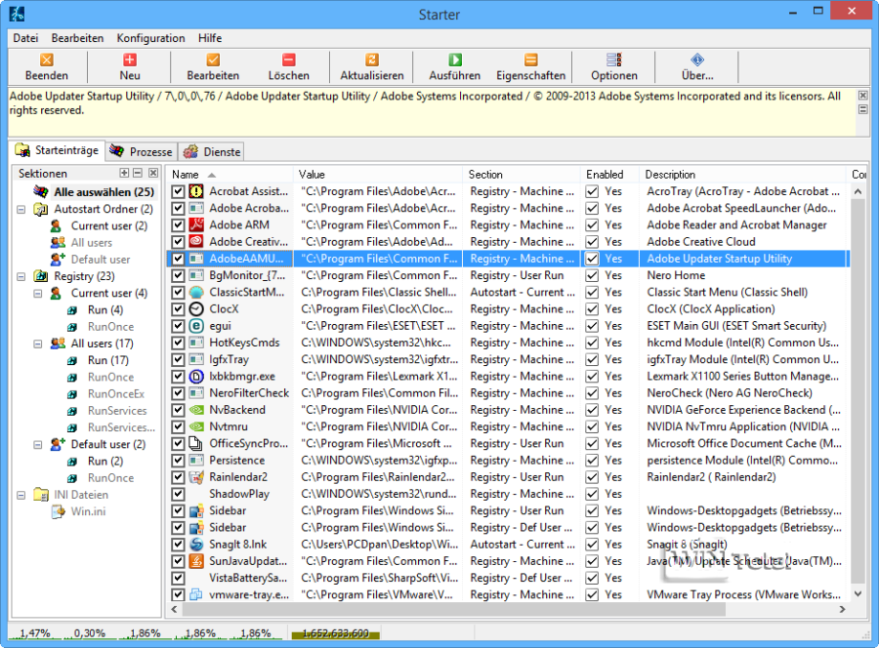The width and height of the screenshot is (879, 648).
Task: Click the Neu toolbar icon
Action: coord(130,61)
